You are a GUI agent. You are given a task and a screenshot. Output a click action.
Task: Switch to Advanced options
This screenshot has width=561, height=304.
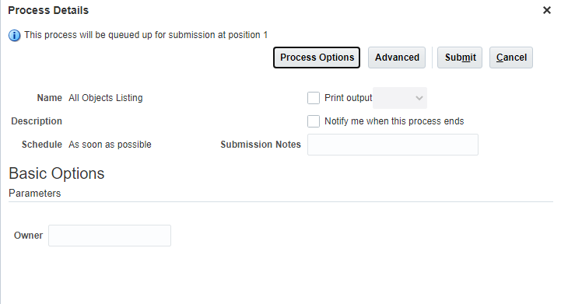[x=397, y=58]
